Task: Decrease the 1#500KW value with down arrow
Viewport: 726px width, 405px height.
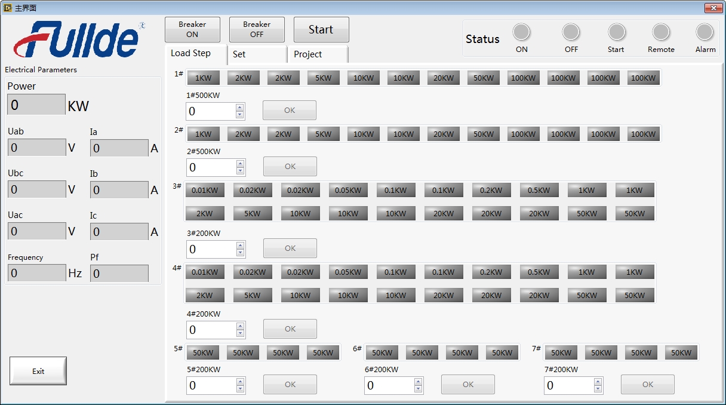Action: [240, 115]
